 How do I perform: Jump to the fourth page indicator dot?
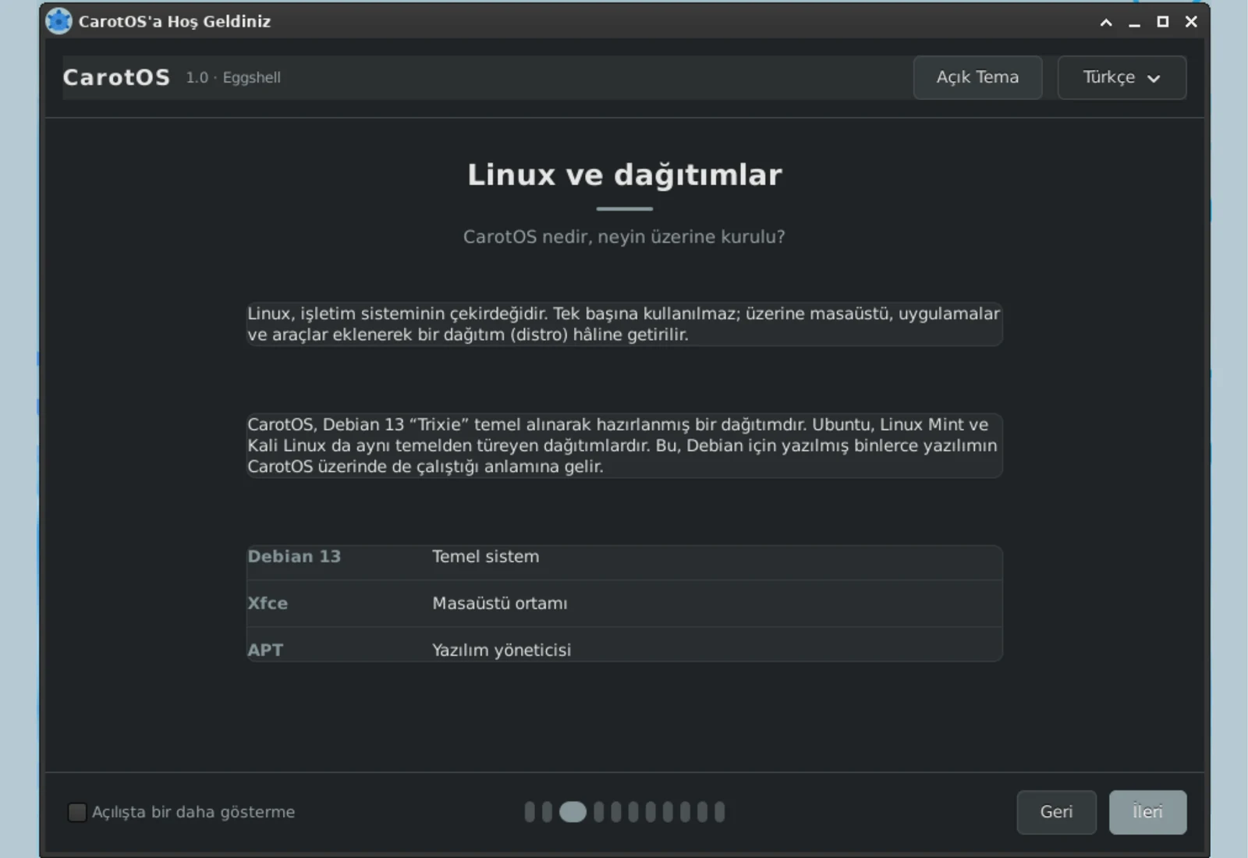[x=599, y=812]
